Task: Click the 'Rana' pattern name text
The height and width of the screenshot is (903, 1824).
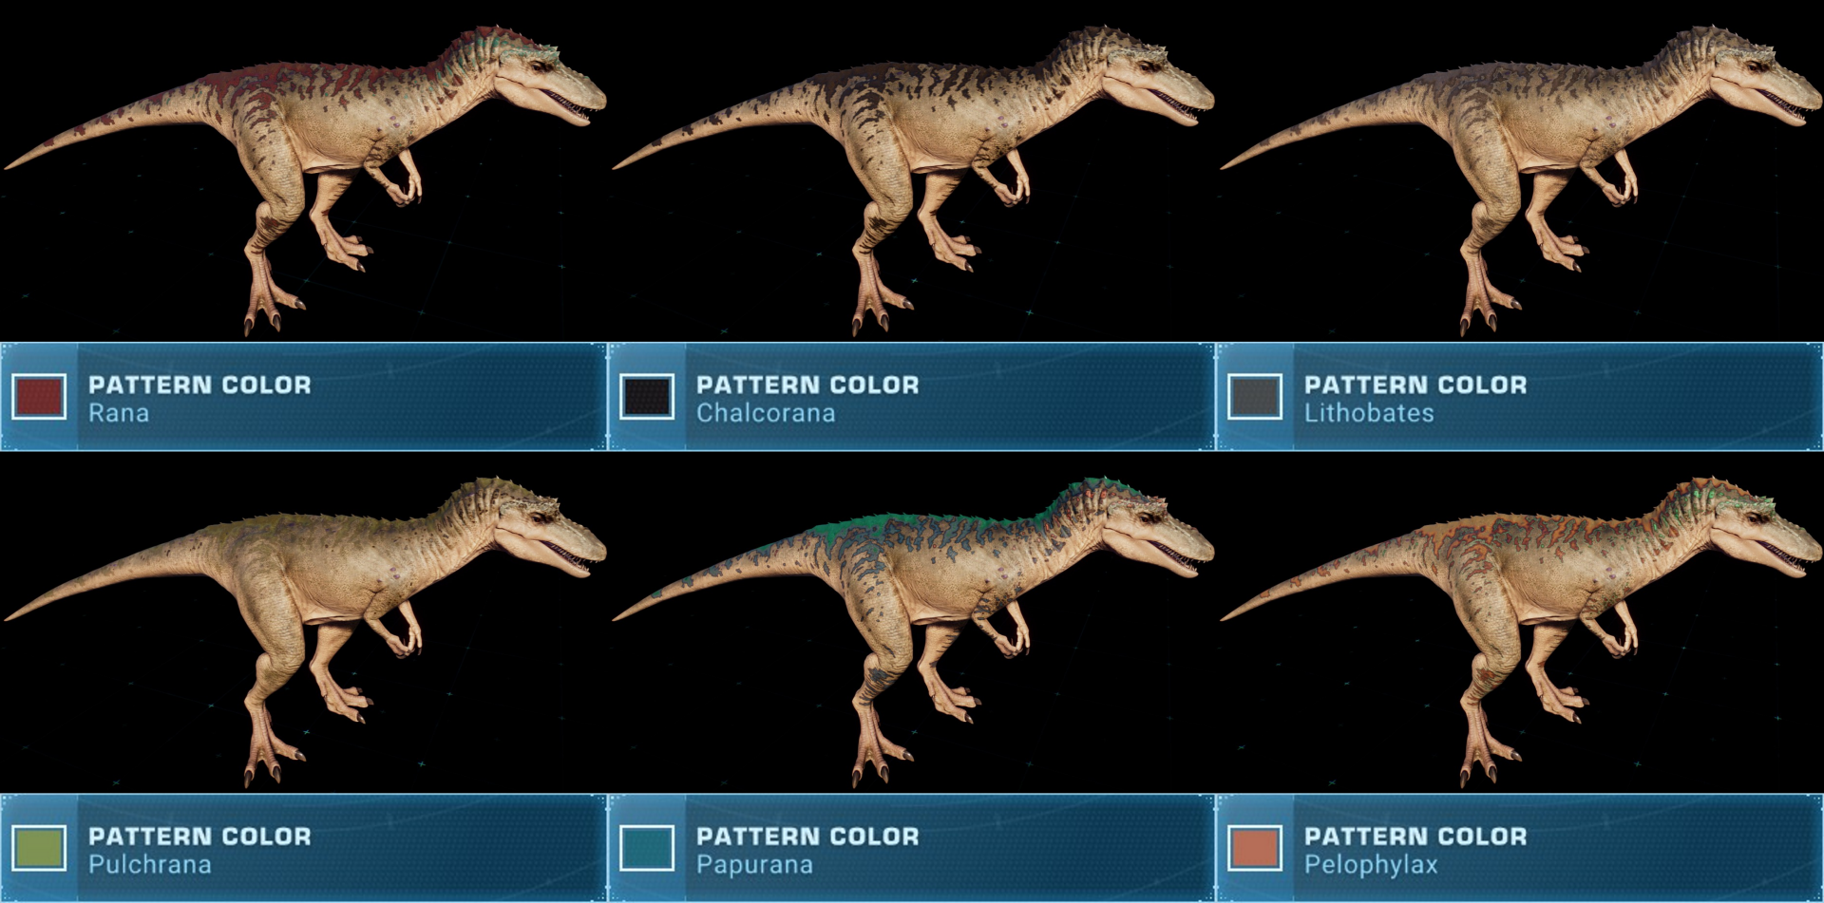Action: coord(119,414)
